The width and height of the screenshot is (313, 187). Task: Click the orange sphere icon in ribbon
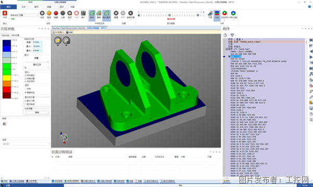click(x=49, y=13)
